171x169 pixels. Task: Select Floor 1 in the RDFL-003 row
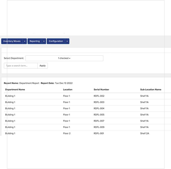coord(66,102)
